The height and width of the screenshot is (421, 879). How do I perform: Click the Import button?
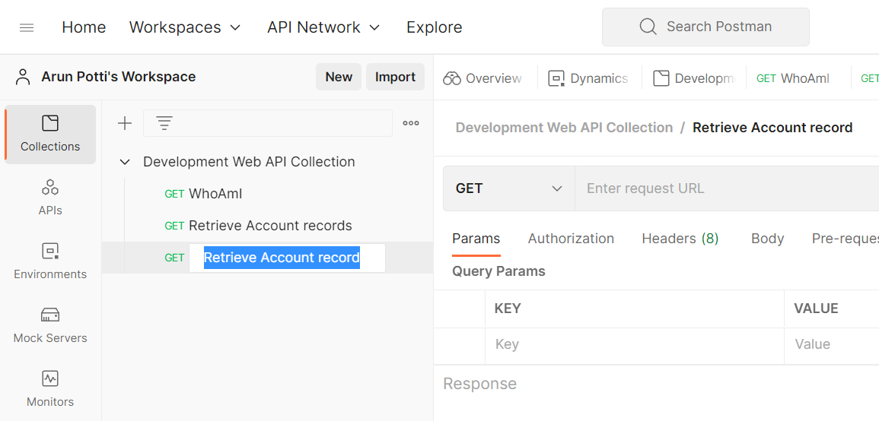395,77
